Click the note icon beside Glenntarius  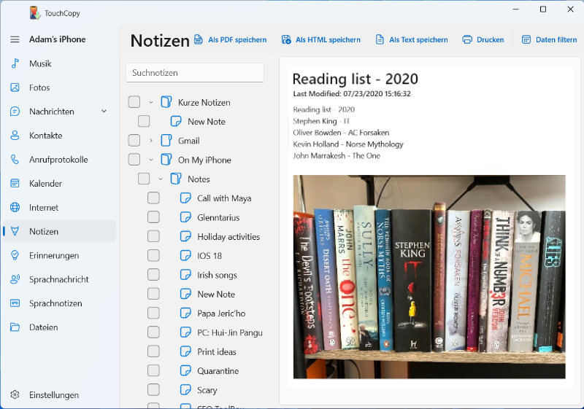185,217
